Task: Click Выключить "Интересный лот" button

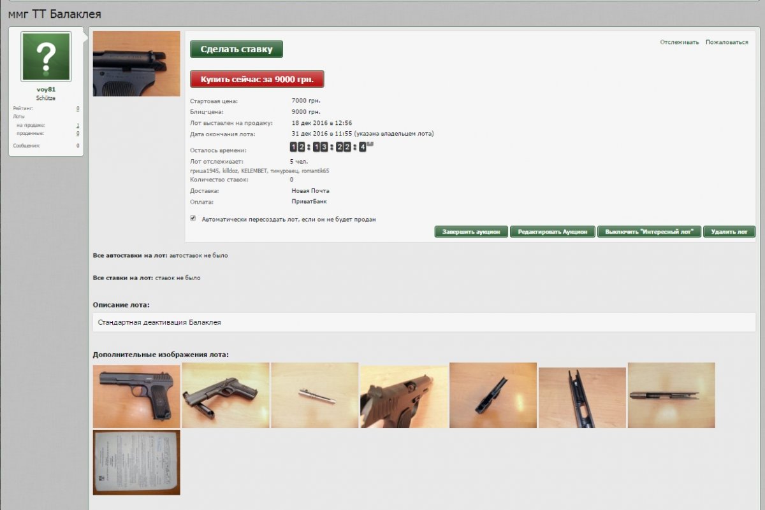Action: point(649,232)
